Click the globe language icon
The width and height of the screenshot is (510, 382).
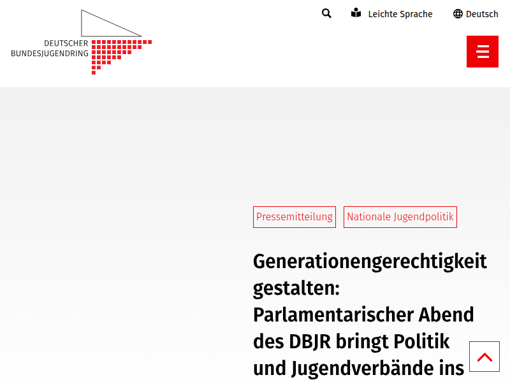coord(458,14)
